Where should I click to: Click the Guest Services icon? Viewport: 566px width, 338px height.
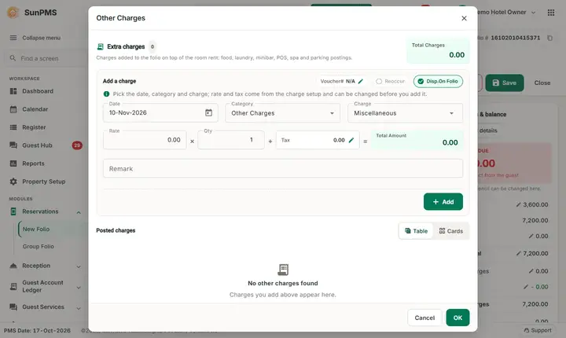13,307
